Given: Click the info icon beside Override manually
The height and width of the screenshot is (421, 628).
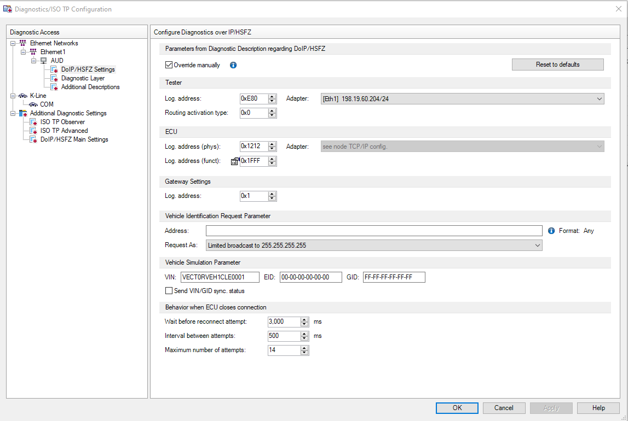Looking at the screenshot, I should pyautogui.click(x=233, y=65).
